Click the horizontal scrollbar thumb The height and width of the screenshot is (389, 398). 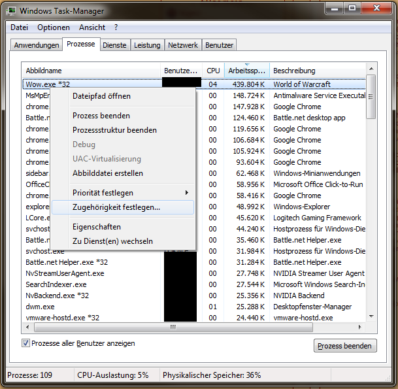pyautogui.click(x=173, y=327)
